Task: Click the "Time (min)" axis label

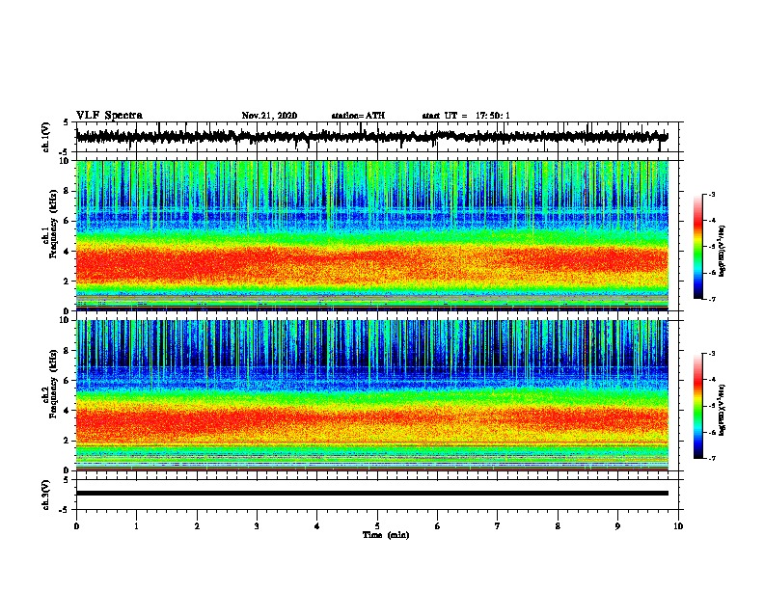Action: pyautogui.click(x=386, y=535)
